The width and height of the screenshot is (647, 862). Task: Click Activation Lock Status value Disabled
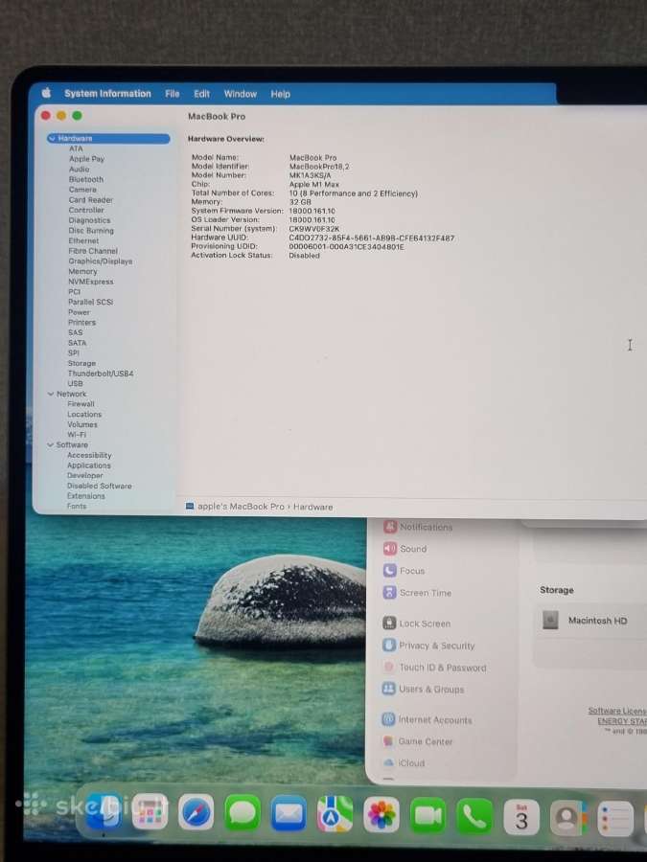(304, 256)
